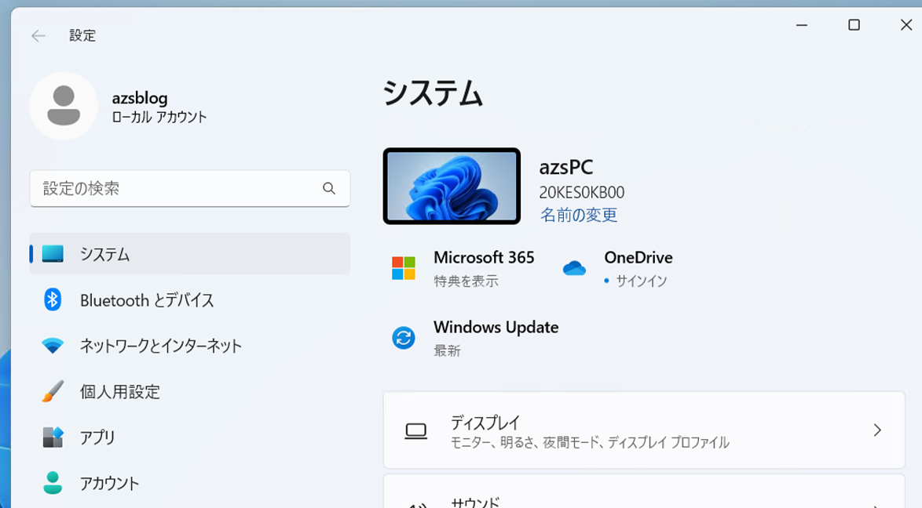Click the Windows Update refresh icon
The image size is (922, 508).
(x=403, y=336)
